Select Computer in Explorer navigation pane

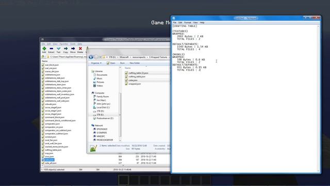(98, 93)
